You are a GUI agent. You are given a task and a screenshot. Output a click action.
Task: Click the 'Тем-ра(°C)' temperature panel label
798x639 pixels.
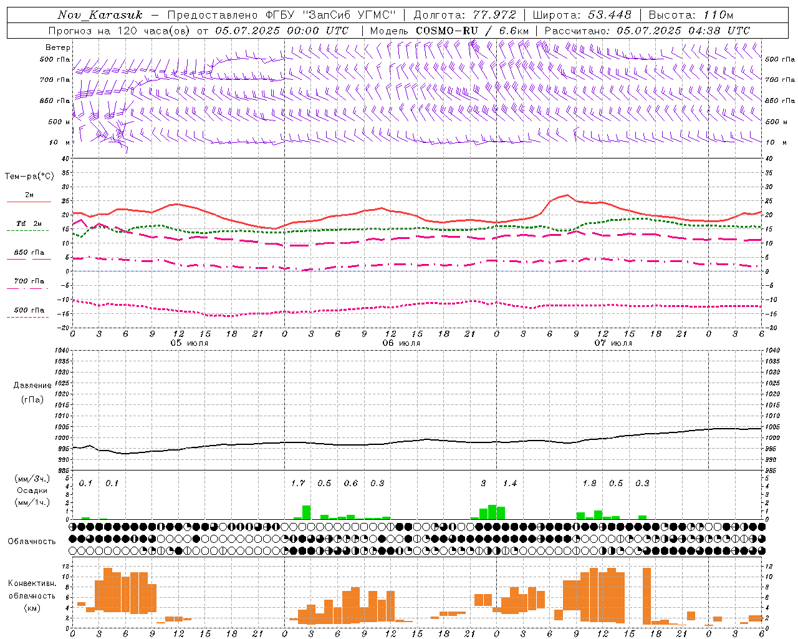click(x=29, y=177)
